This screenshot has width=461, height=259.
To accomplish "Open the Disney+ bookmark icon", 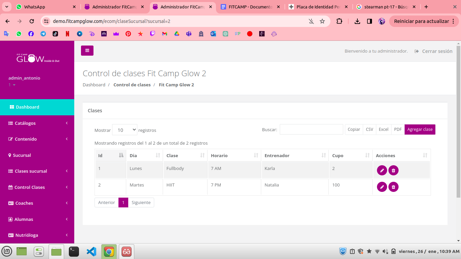I will 92,34.
